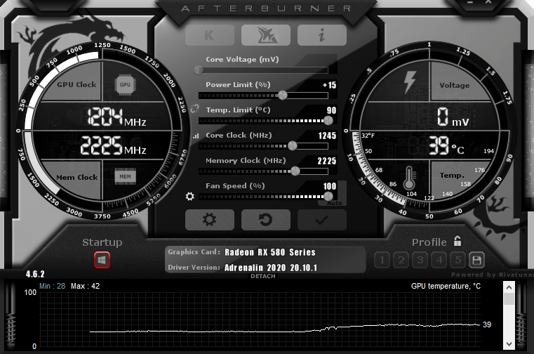Open fan settings small gear icon
The height and width of the screenshot is (354, 534).
pyautogui.click(x=189, y=197)
